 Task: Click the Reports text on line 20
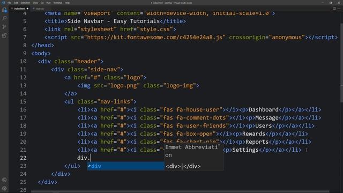[x=257, y=142]
